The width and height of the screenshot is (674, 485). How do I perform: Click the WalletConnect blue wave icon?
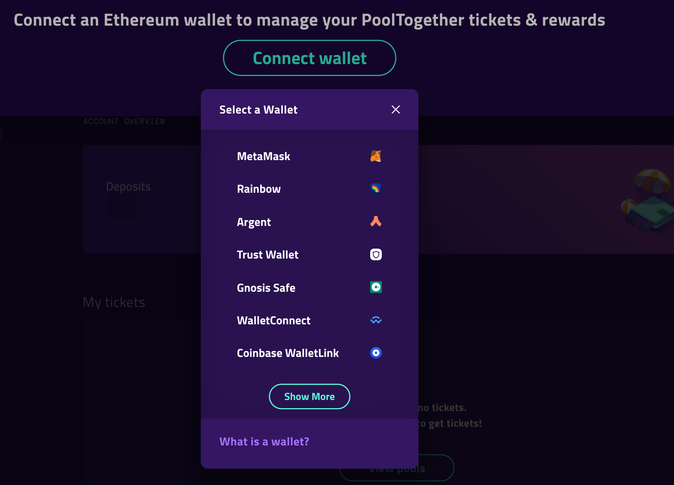[376, 320]
